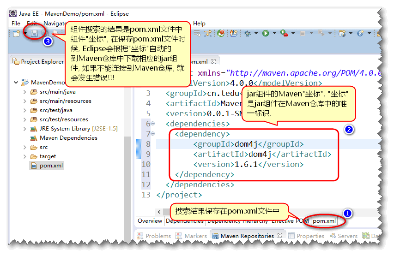The width and height of the screenshot is (394, 256).
Task: Open the Properties view tab
Action: pyautogui.click(x=306, y=236)
